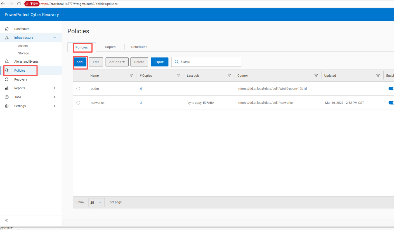Sort by Context column header
The image size is (394, 230).
pos(243,76)
